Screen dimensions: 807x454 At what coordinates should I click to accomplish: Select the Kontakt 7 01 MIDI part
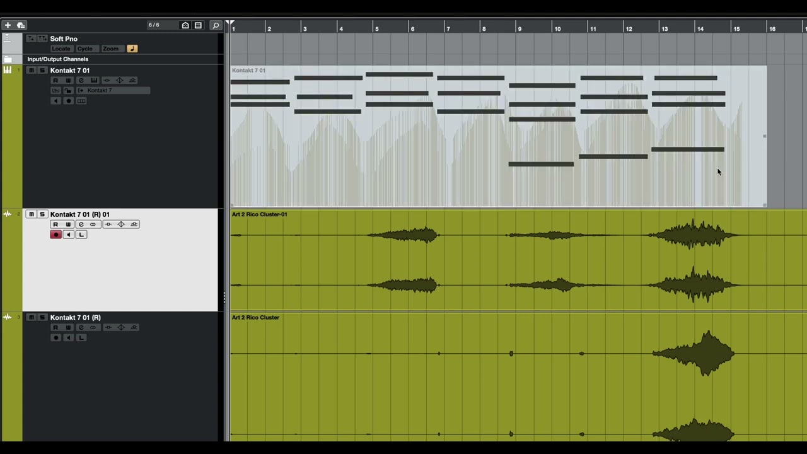tap(498, 136)
